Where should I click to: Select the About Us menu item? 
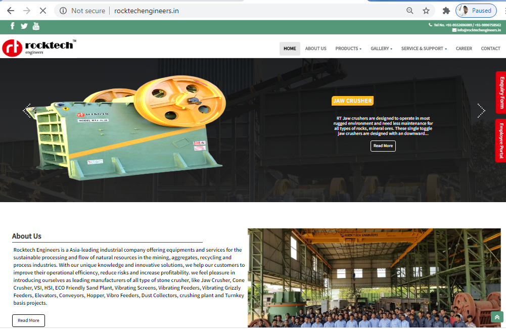[x=315, y=49]
